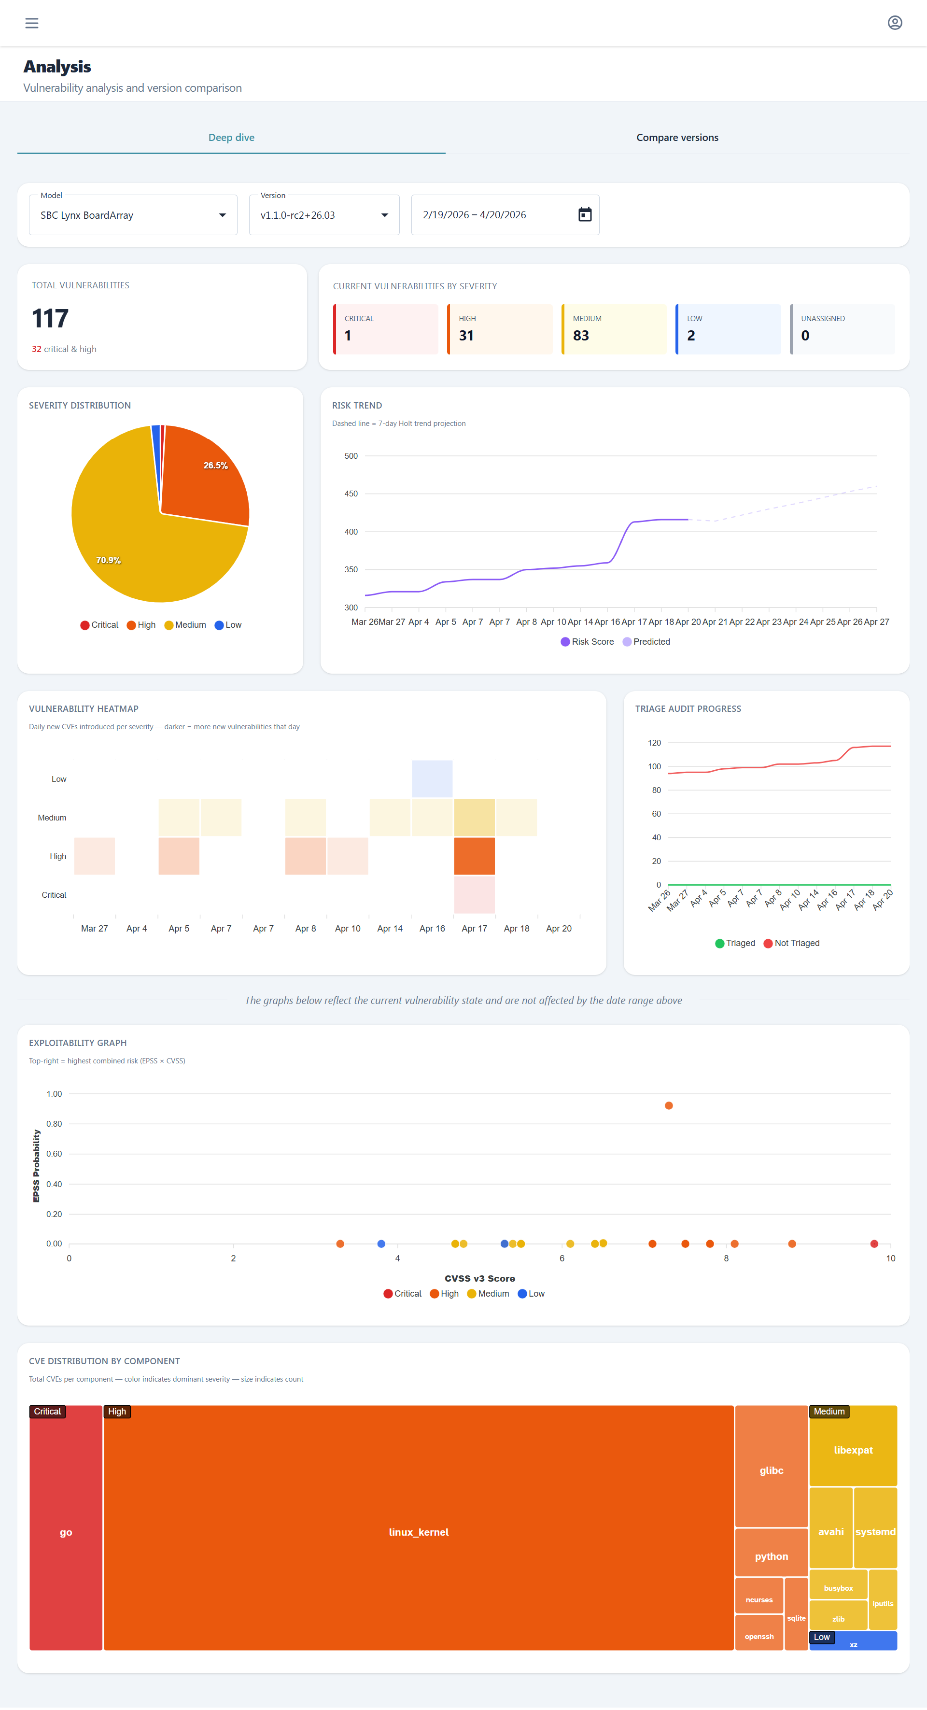Switch to the Compare versions tab

click(x=677, y=138)
